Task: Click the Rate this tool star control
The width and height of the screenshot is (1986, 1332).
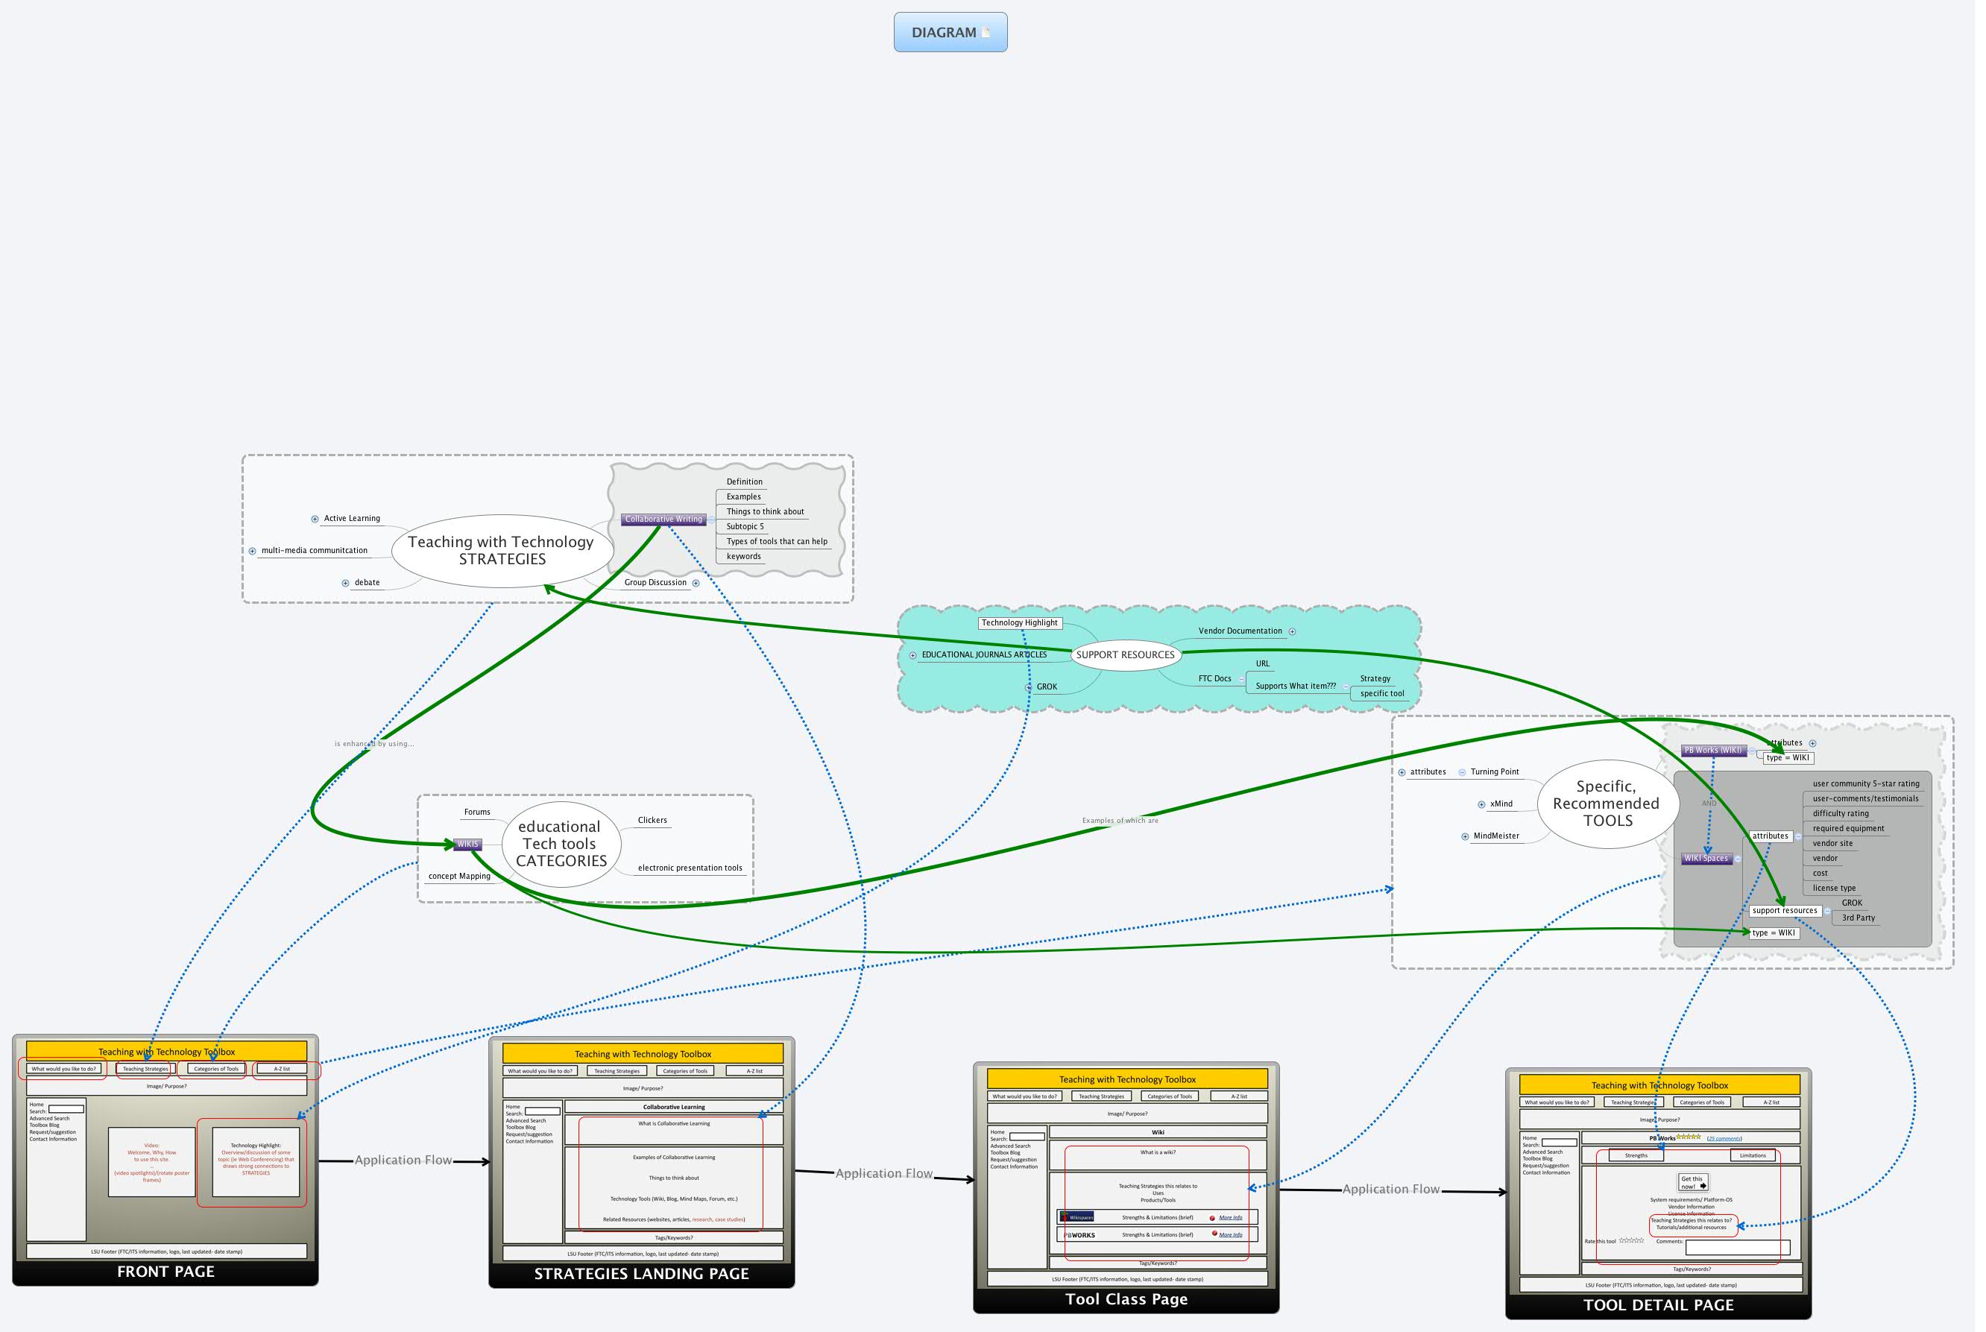Action: [1632, 1242]
